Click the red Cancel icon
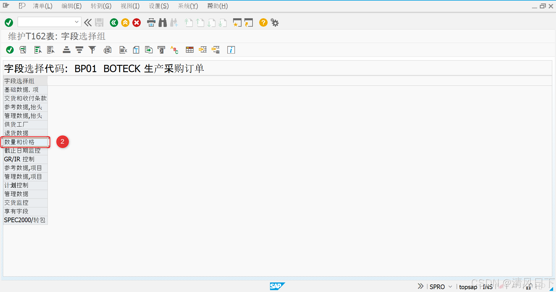556x292 pixels. (136, 22)
